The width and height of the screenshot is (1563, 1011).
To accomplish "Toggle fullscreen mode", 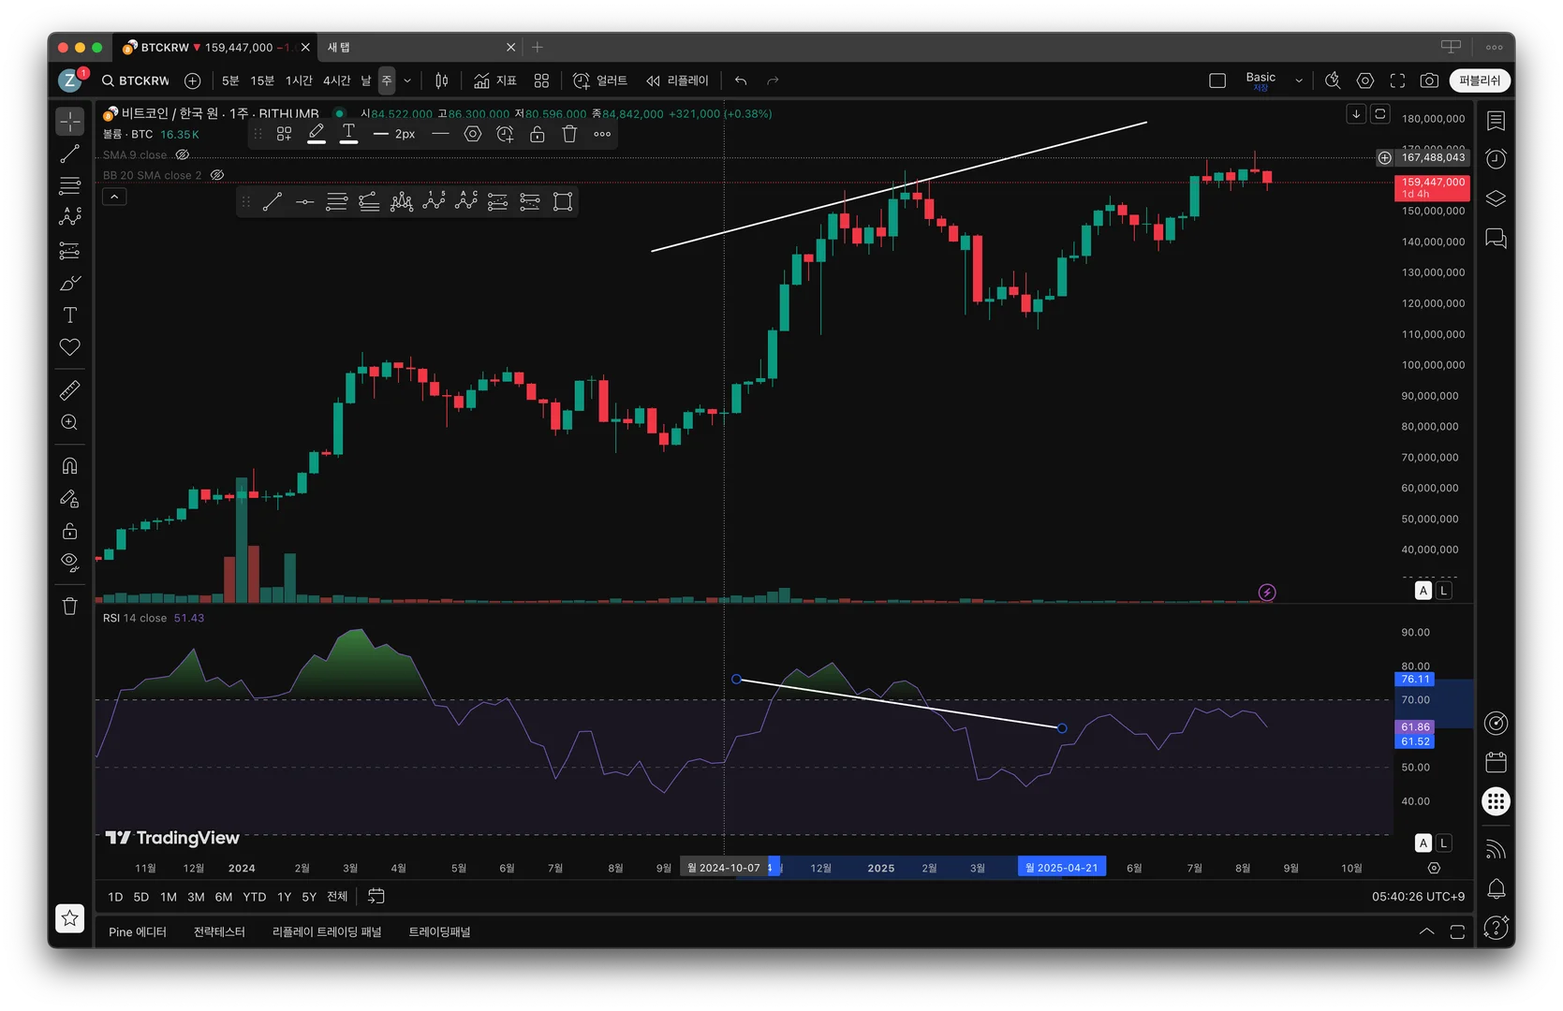I will coord(1397,81).
